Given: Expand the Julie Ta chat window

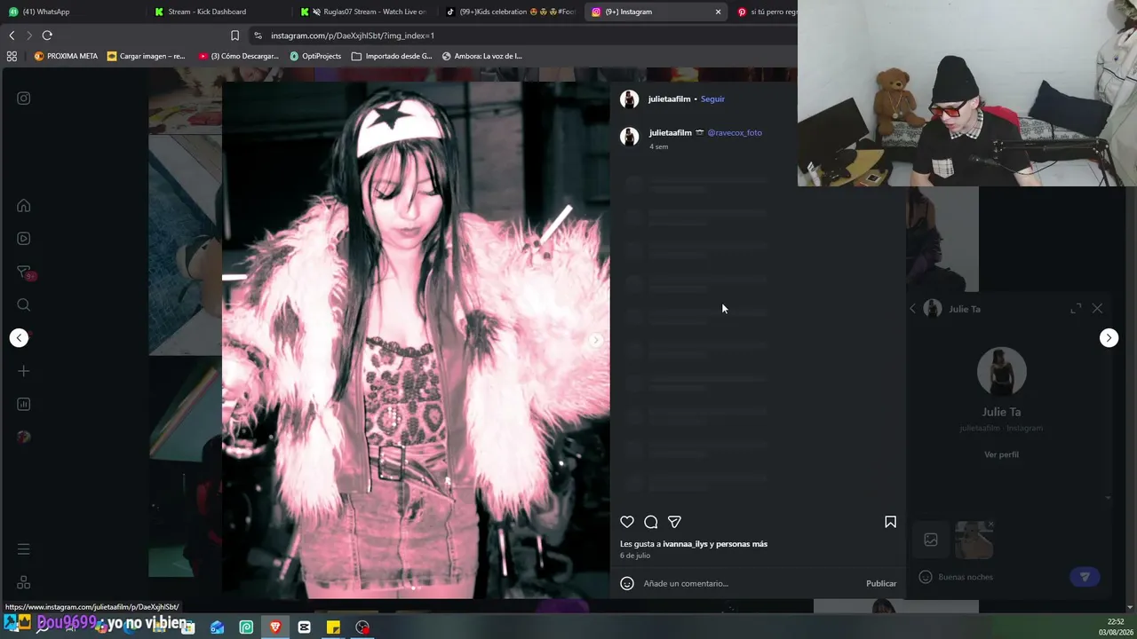Looking at the screenshot, I should click(1076, 308).
